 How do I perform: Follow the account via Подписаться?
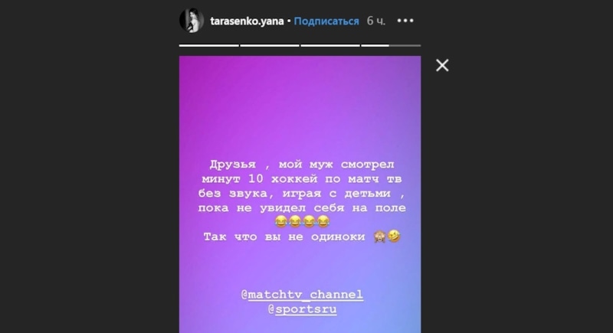[x=326, y=21]
